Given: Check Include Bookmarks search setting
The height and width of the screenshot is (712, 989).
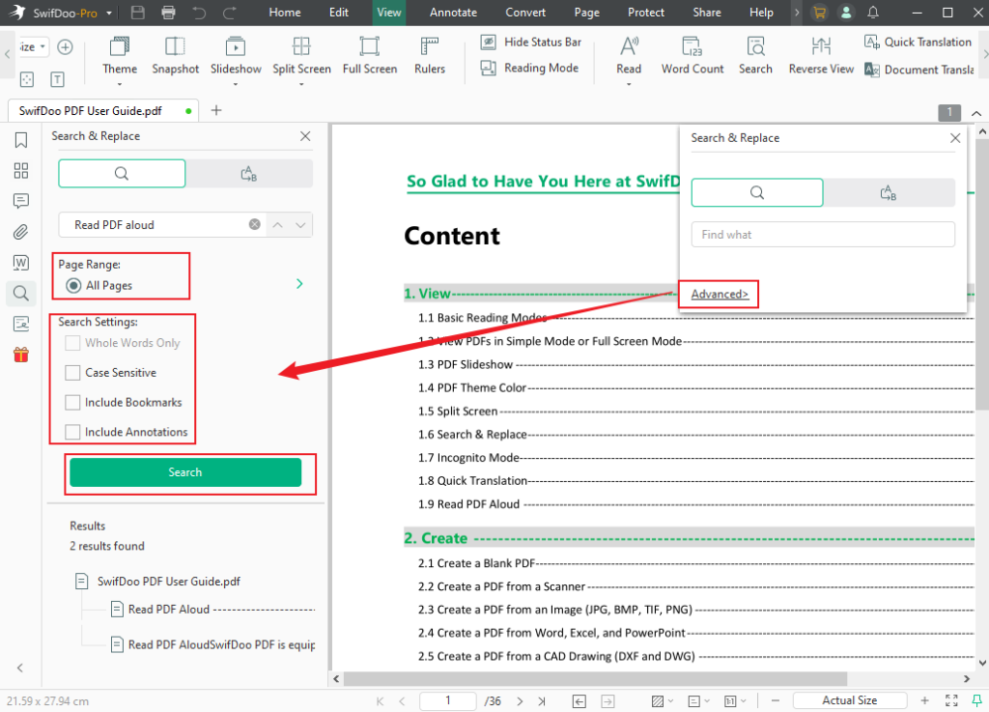Looking at the screenshot, I should pos(72,402).
